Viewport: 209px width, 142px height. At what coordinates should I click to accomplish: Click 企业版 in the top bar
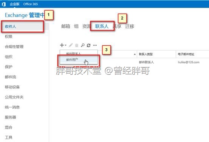coord(14,4)
